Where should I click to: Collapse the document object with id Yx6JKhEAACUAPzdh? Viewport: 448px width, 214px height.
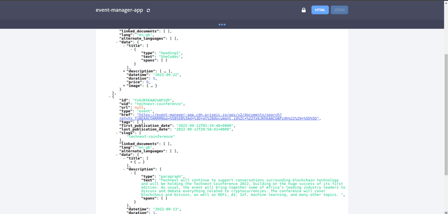(110, 97)
